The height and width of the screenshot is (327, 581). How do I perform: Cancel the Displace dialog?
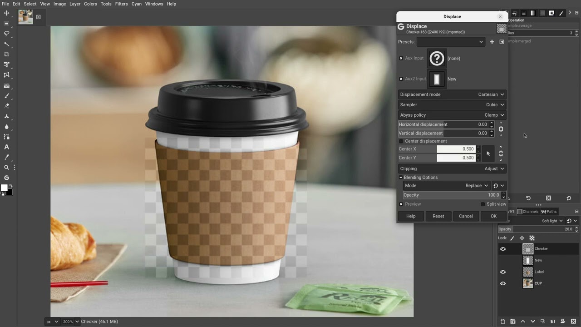pos(466,216)
